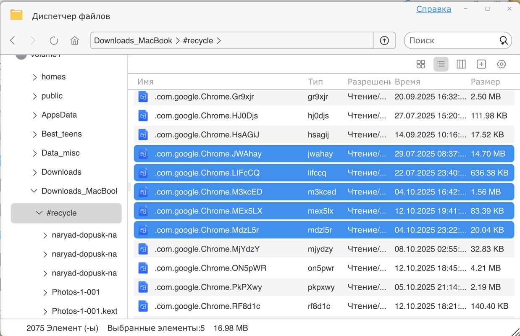This screenshot has width=520, height=336.
Task: Click the file icon of .com.google.Chrome.JWAhay
Action: click(143, 154)
